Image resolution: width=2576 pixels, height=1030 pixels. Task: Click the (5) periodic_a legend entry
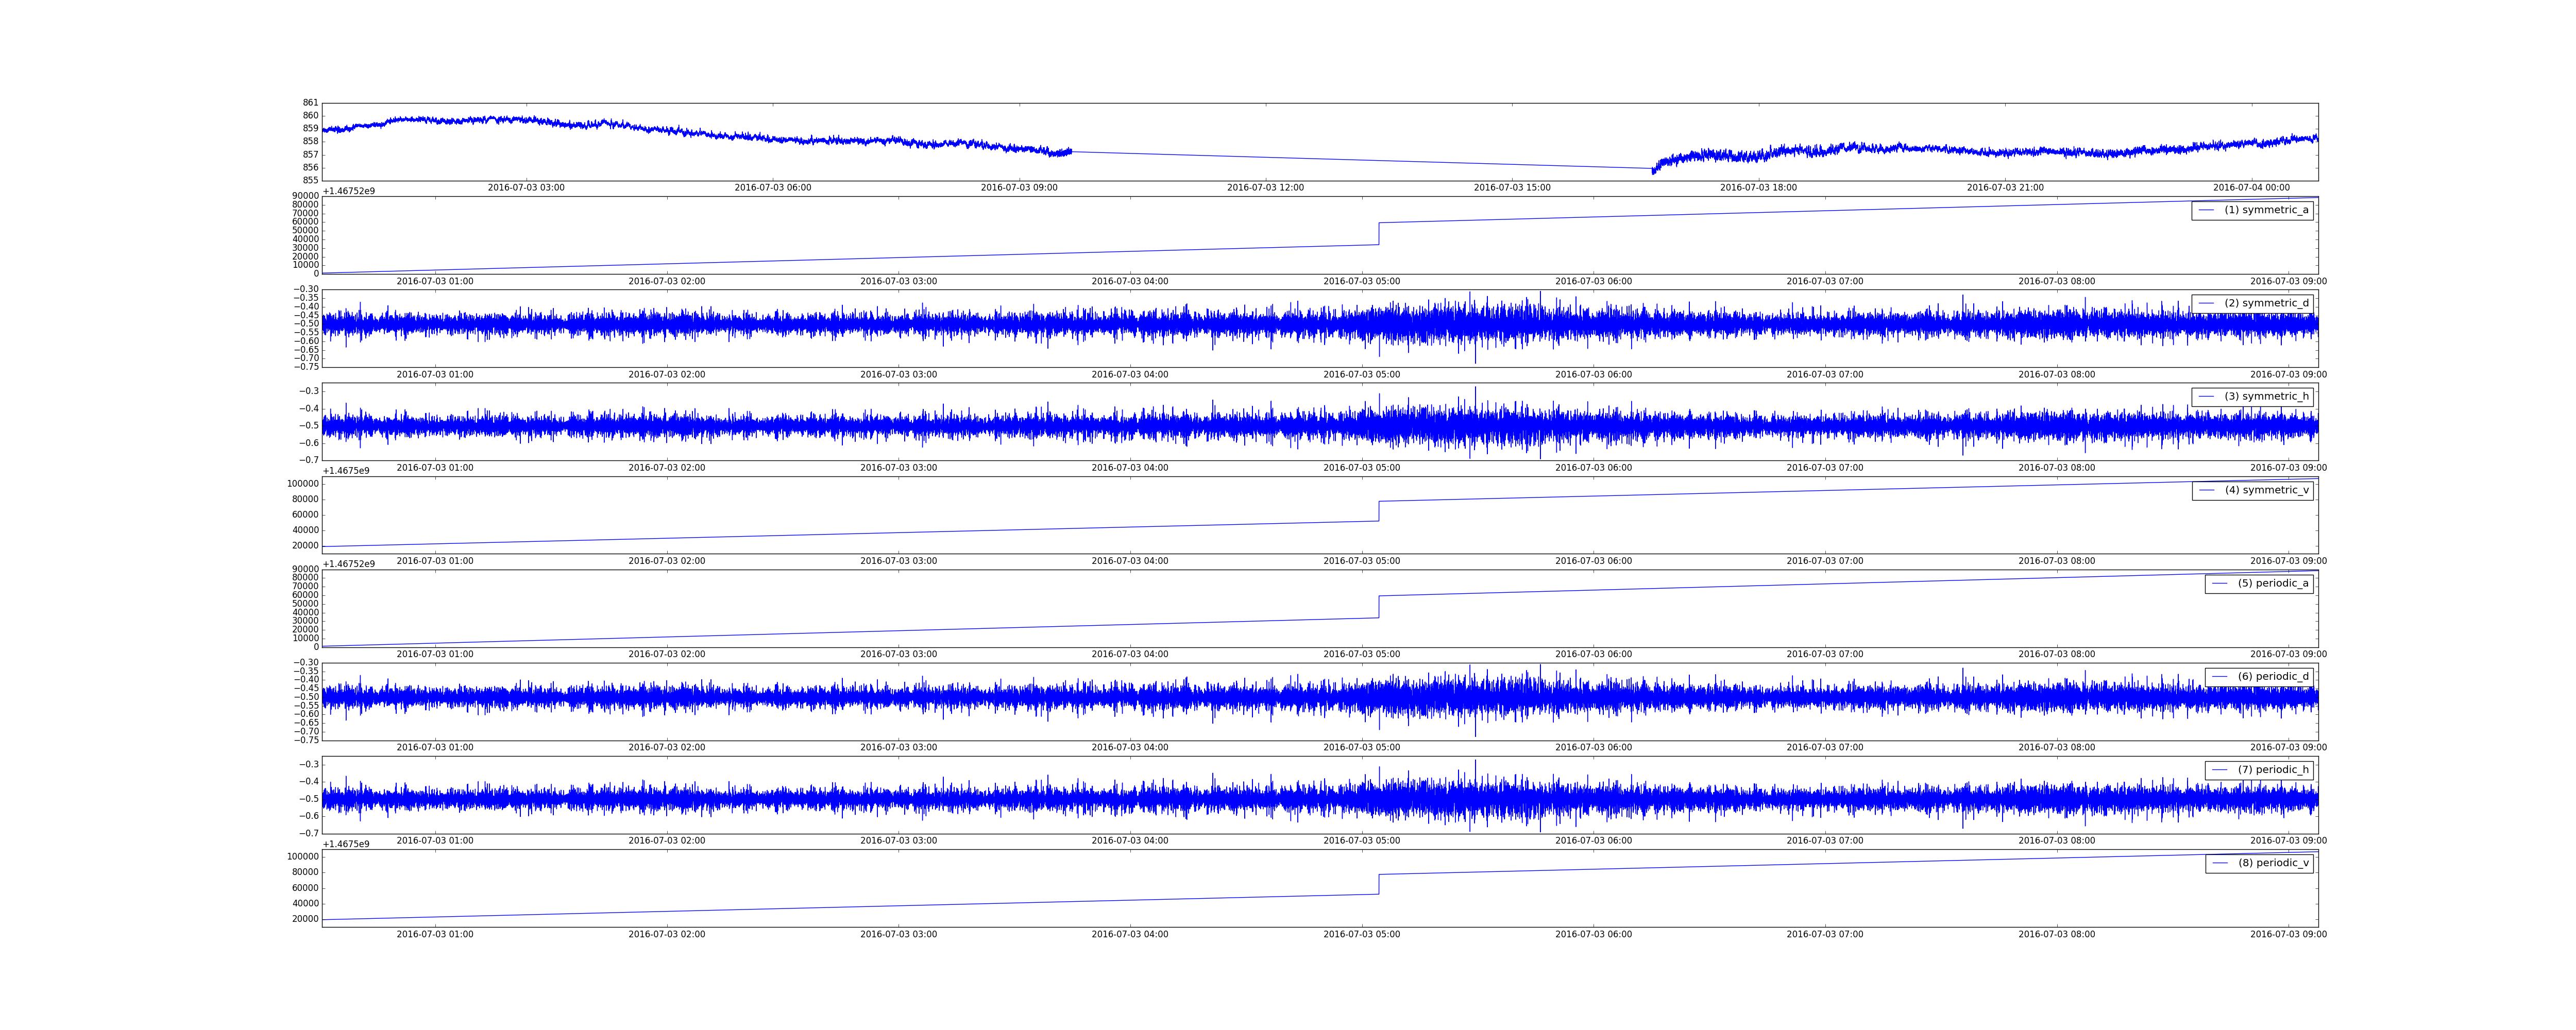pos(2272,584)
